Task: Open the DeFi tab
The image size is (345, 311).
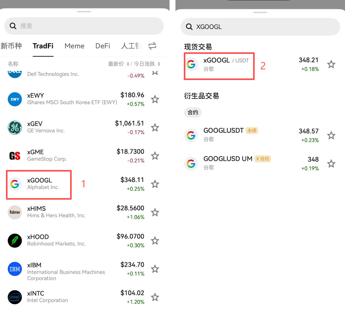Action: point(103,46)
